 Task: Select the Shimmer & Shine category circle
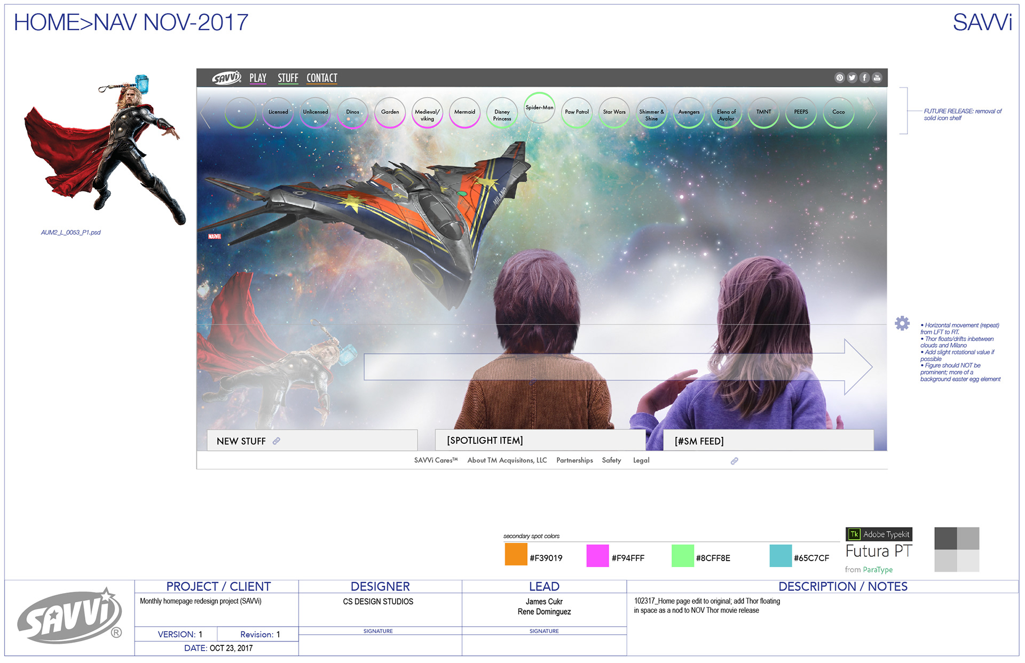click(652, 112)
